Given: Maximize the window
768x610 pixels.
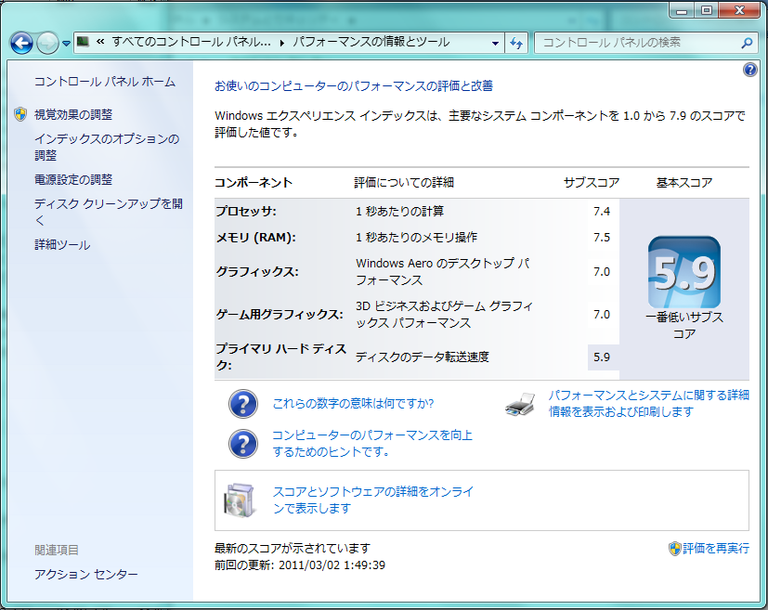Looking at the screenshot, I should 706,11.
